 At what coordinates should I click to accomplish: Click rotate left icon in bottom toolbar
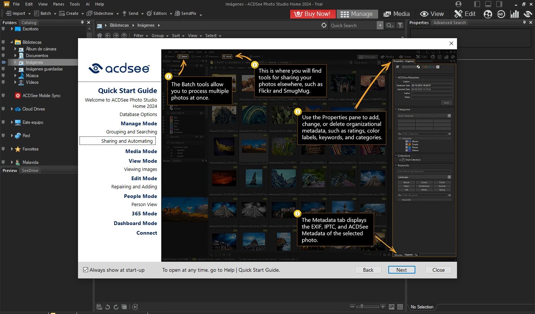(108, 307)
